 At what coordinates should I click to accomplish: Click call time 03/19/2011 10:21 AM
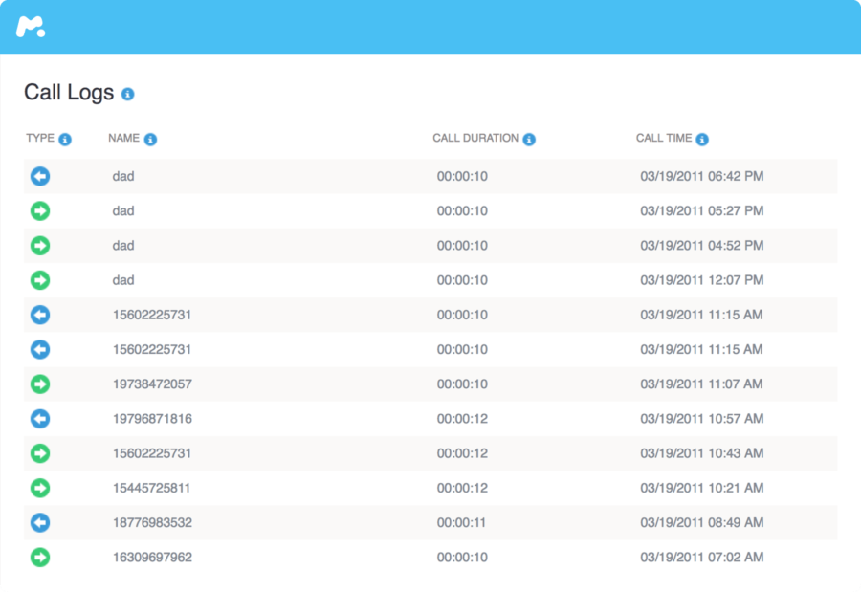tap(702, 488)
